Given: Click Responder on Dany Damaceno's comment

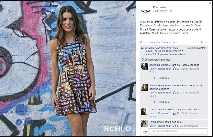Looking at the screenshot, I should pyautogui.click(x=164, y=113).
